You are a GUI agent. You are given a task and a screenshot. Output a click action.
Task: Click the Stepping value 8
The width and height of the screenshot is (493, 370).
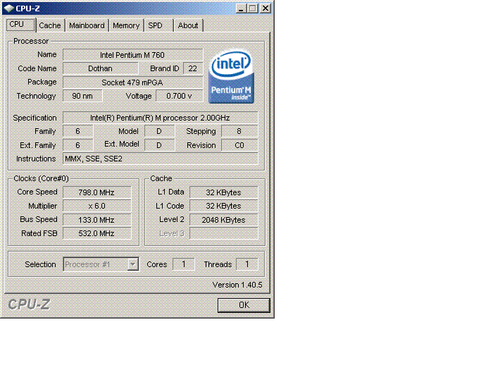click(239, 131)
